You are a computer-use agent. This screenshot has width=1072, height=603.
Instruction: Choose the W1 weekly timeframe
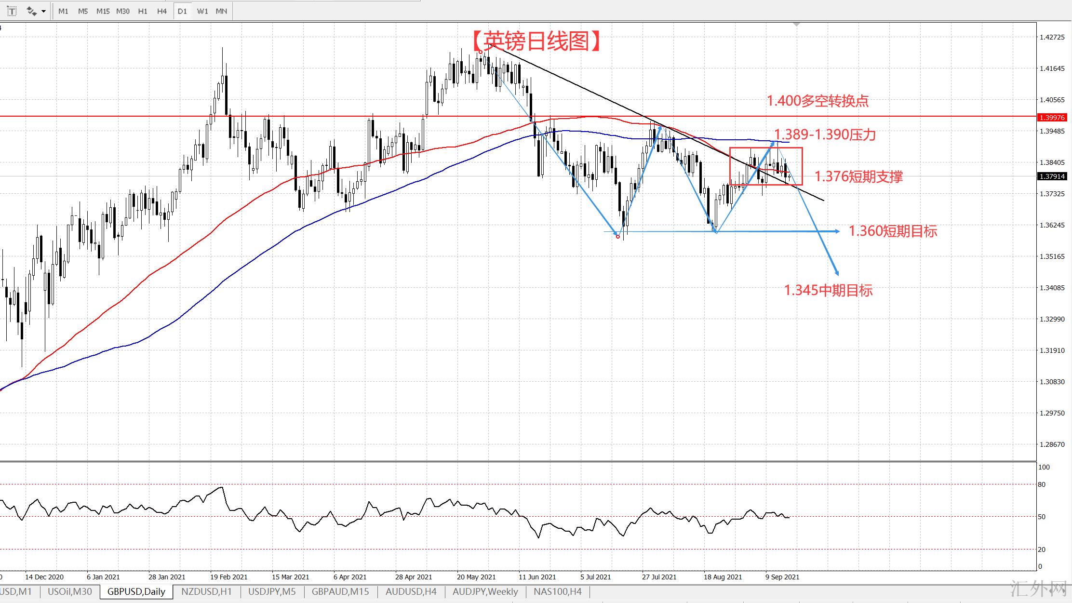pyautogui.click(x=202, y=11)
